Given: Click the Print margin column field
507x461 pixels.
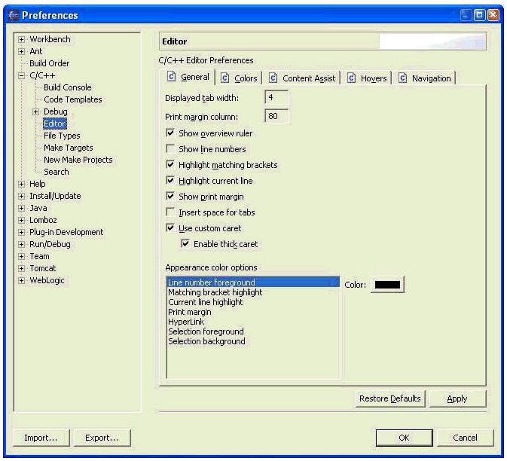Looking at the screenshot, I should (x=276, y=116).
